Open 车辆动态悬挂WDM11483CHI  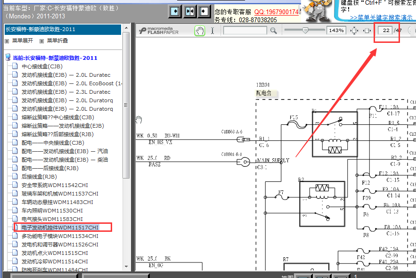[57, 202]
